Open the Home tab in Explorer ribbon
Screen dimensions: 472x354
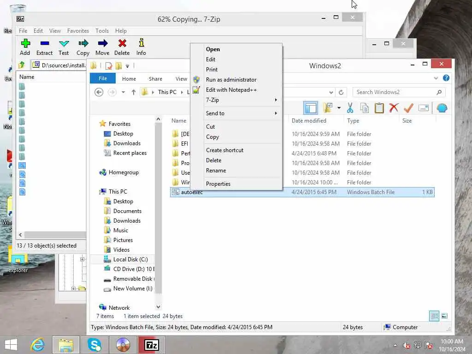click(129, 78)
